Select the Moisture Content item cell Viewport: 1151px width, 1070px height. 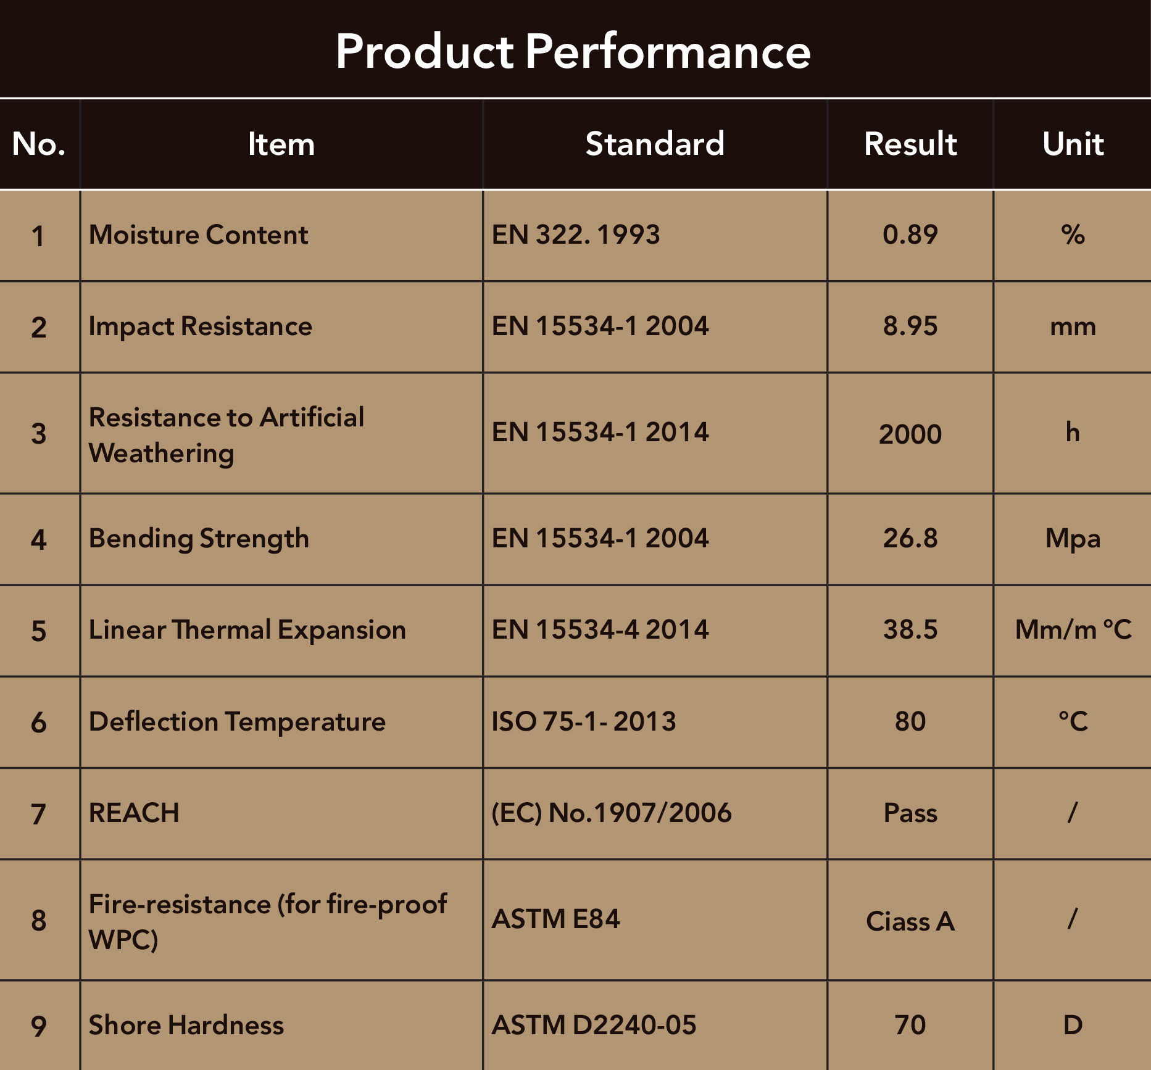point(198,235)
